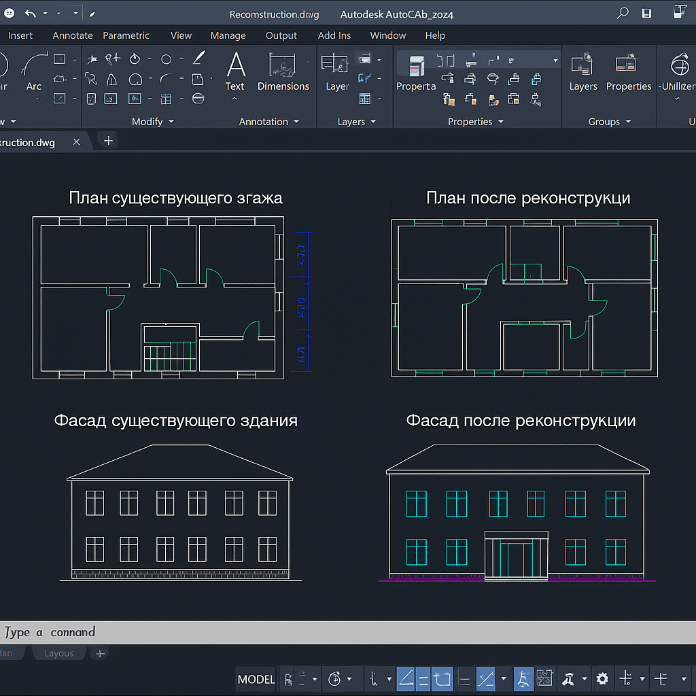Viewport: 696px width, 696px height.
Task: Toggle the angle-shaped status bar button
Action: click(406, 679)
